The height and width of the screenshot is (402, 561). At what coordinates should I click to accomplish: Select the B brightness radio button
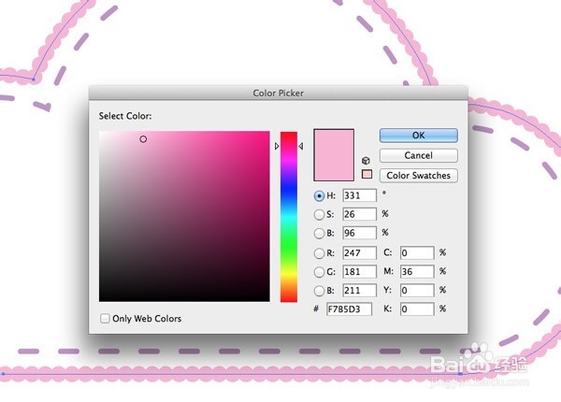[319, 233]
